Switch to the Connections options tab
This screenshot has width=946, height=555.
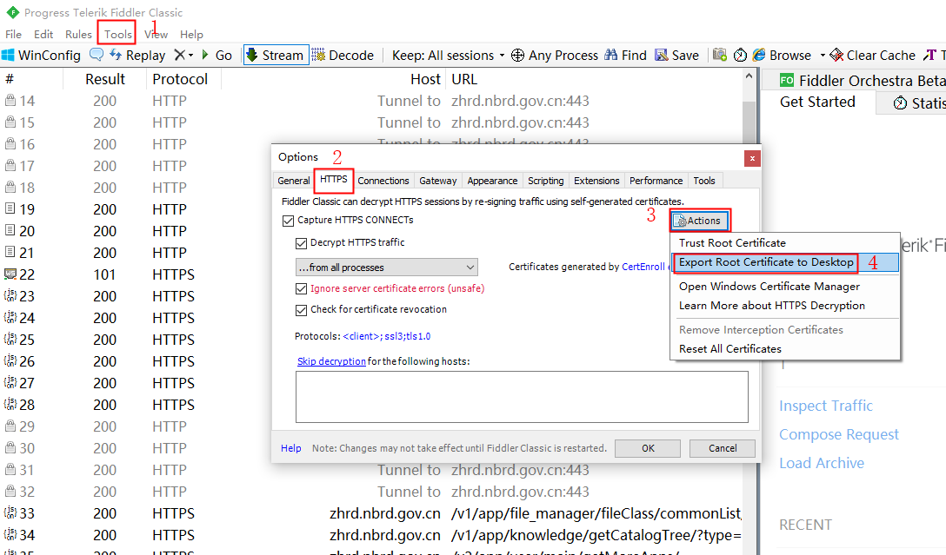[383, 180]
